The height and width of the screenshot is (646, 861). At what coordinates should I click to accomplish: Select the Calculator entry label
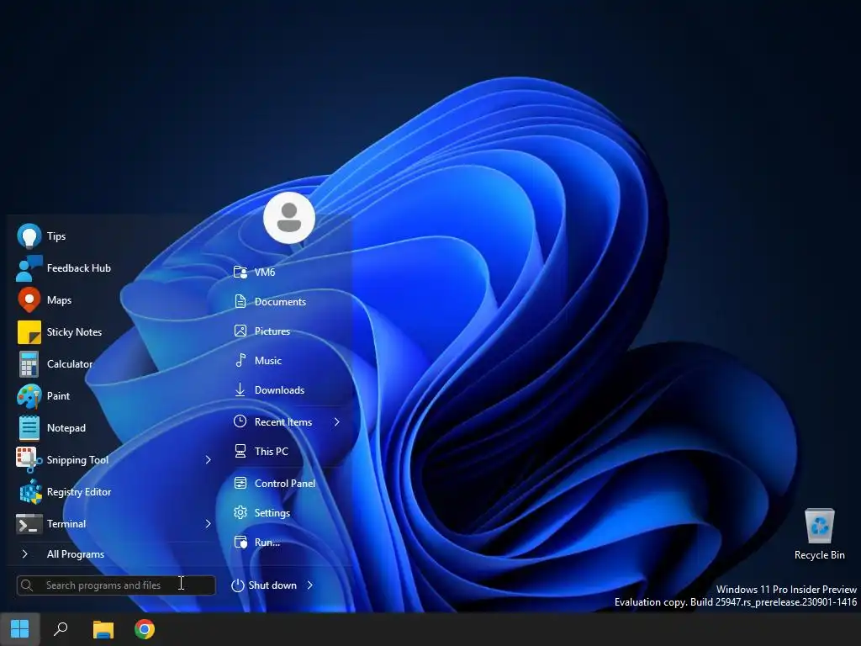coord(69,363)
